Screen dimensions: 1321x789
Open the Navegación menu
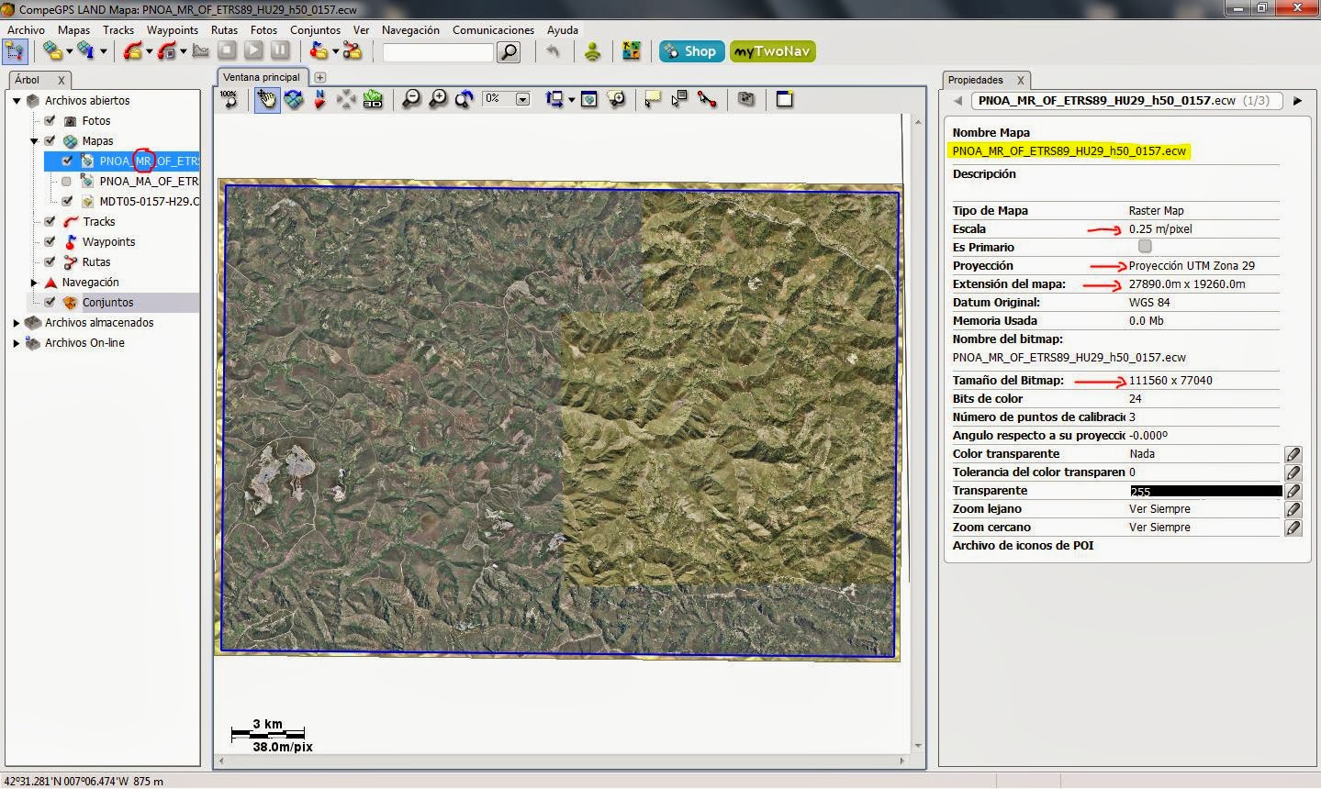[x=410, y=30]
